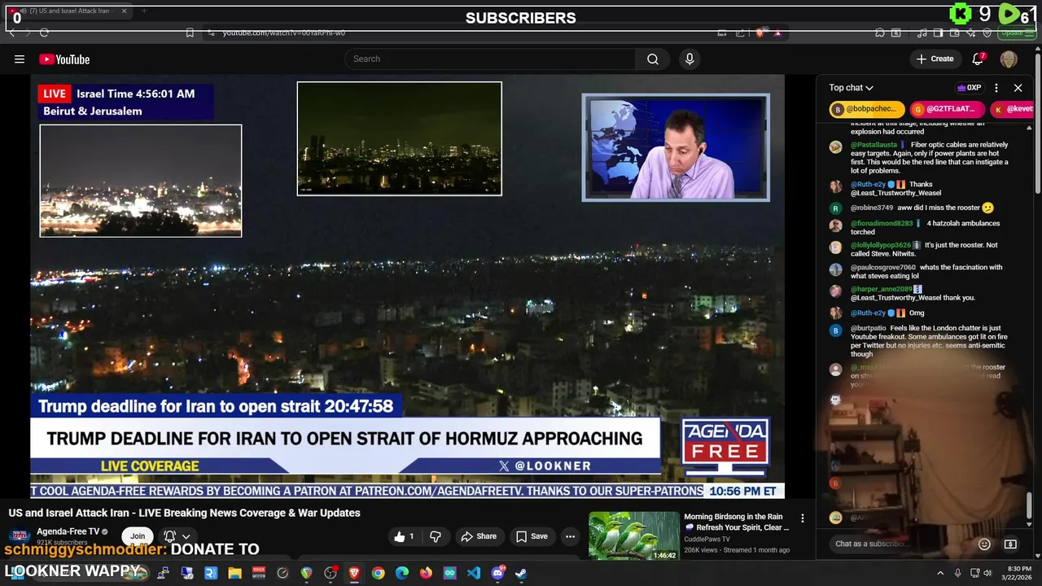Open the Brave Shields lion icon
The width and height of the screenshot is (1042, 586).
click(x=760, y=33)
